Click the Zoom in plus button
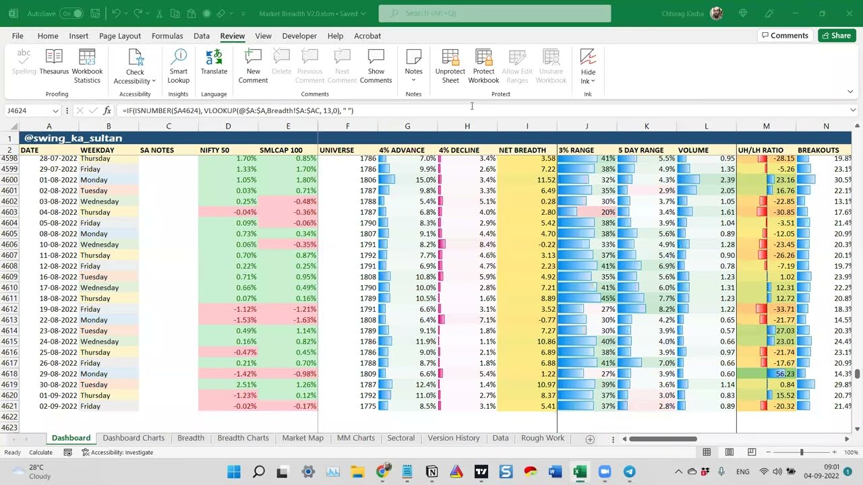The image size is (863, 485). click(835, 453)
